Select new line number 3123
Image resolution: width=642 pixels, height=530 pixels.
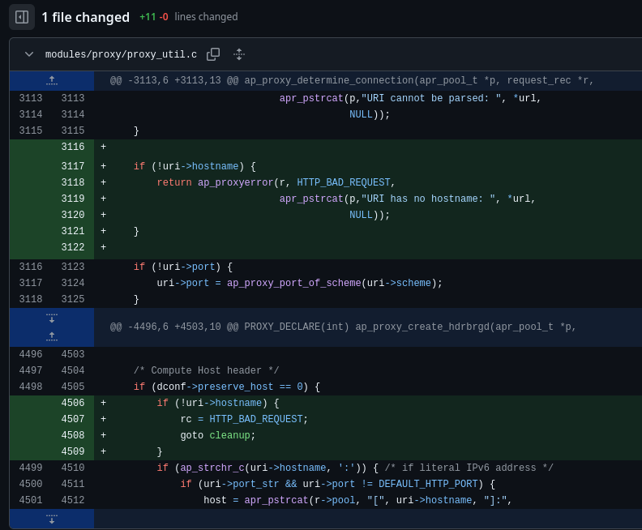(x=72, y=267)
